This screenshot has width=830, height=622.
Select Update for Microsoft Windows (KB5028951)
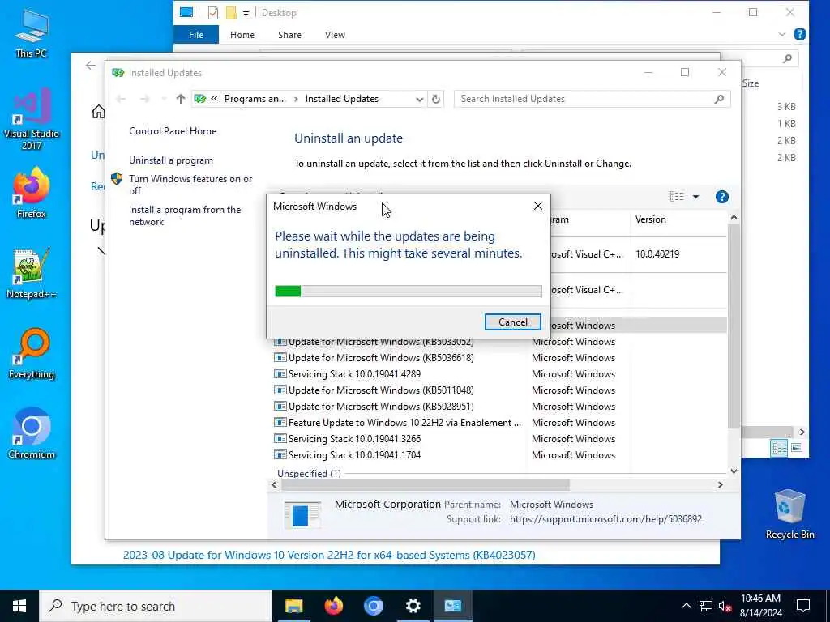point(499,407)
